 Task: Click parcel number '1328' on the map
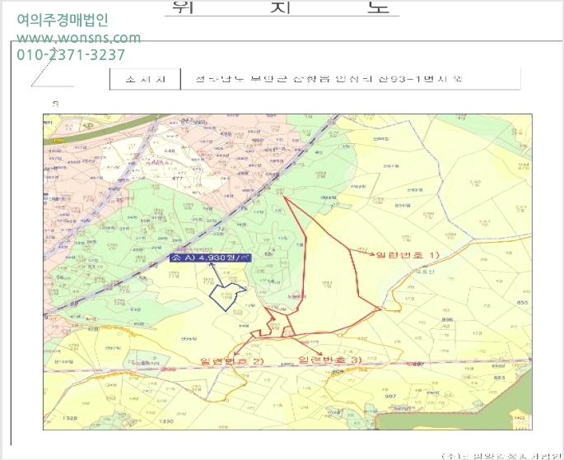click(70, 418)
